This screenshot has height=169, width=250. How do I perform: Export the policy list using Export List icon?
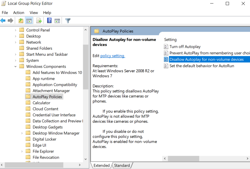tap(39, 20)
